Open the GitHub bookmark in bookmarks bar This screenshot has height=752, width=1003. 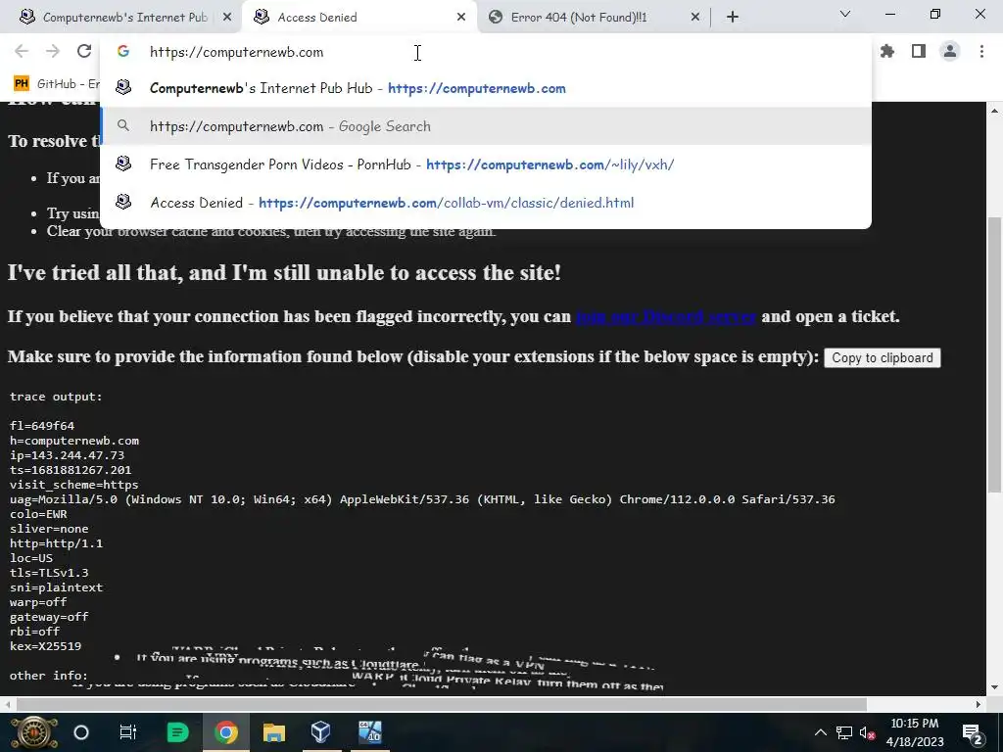57,84
